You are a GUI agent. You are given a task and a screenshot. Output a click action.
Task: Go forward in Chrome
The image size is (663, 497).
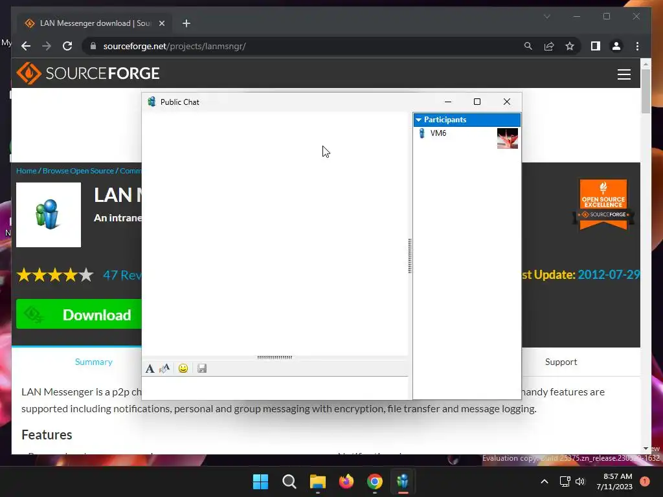47,46
